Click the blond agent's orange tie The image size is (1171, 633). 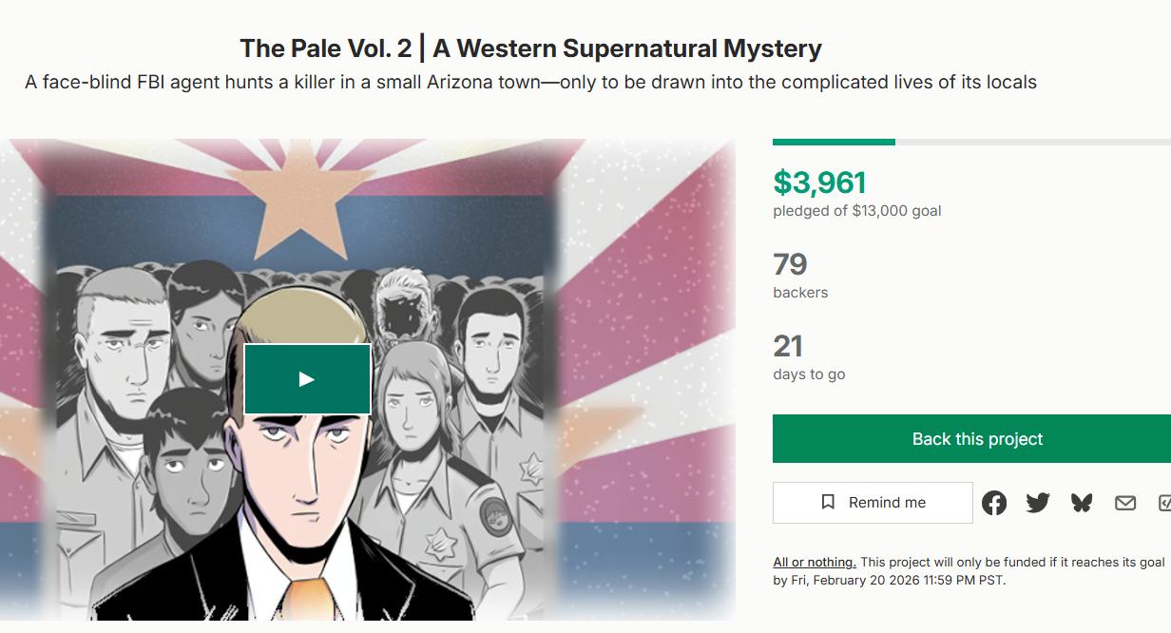[x=307, y=599]
